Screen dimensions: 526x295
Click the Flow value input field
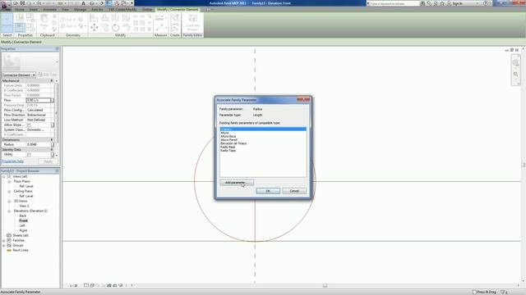coord(39,100)
